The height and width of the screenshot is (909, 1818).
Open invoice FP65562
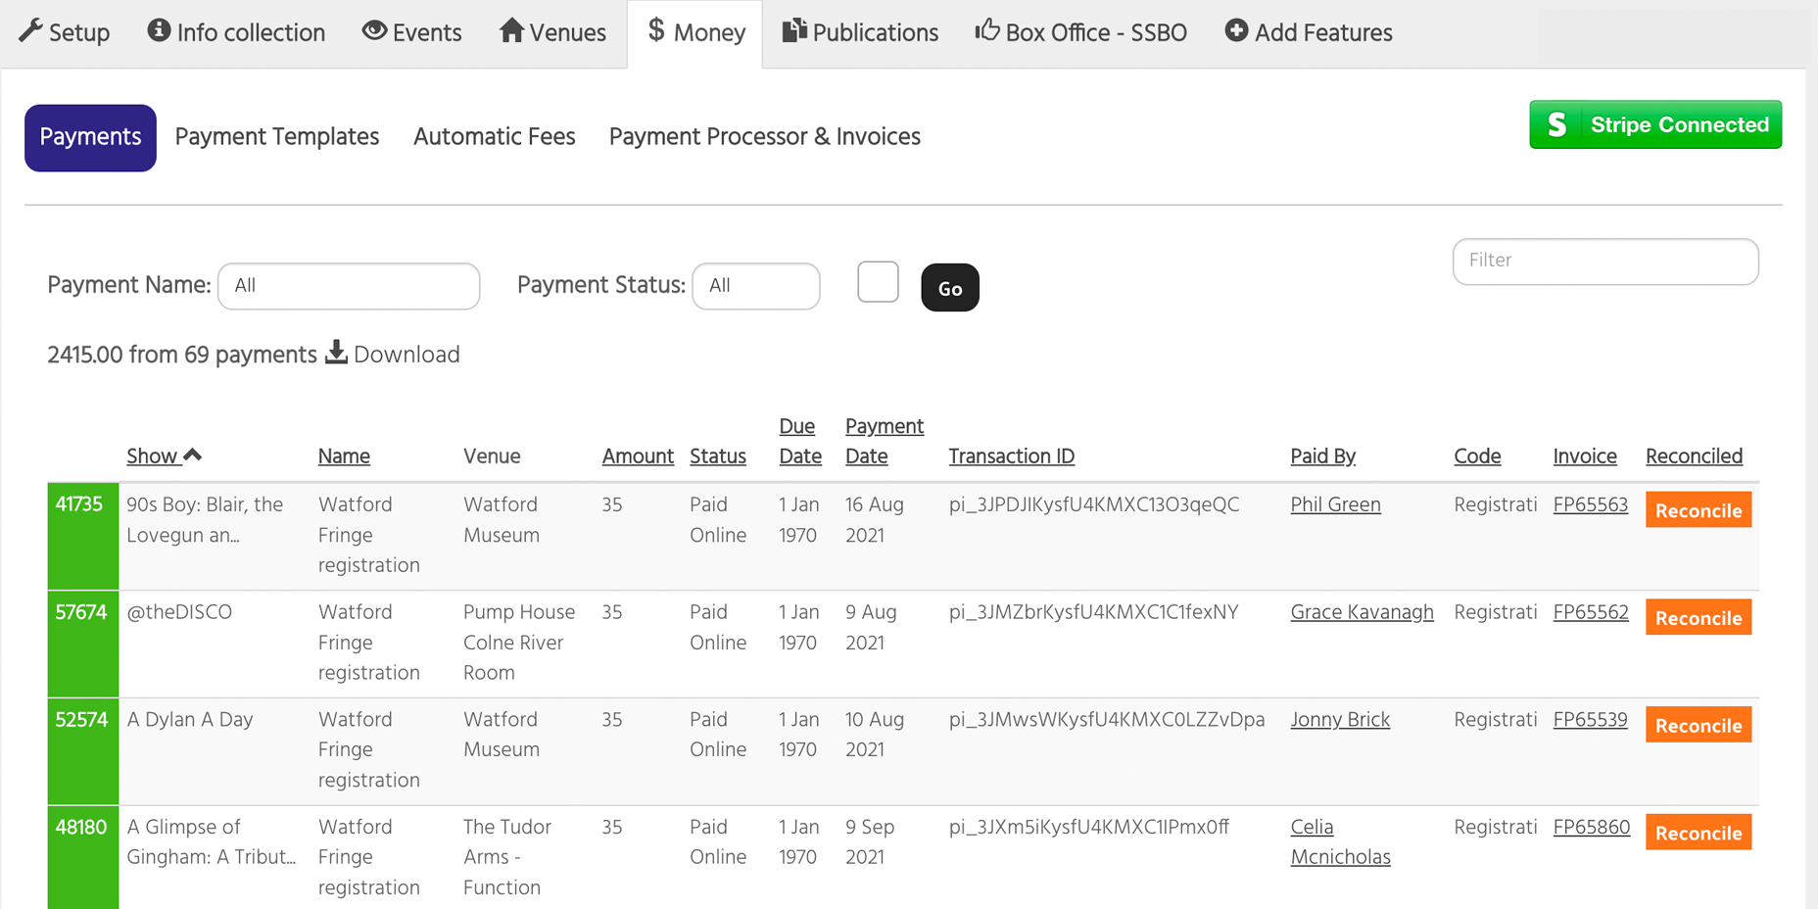pos(1591,612)
